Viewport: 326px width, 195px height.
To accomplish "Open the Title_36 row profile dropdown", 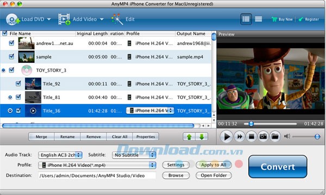I will click(x=150, y=110).
